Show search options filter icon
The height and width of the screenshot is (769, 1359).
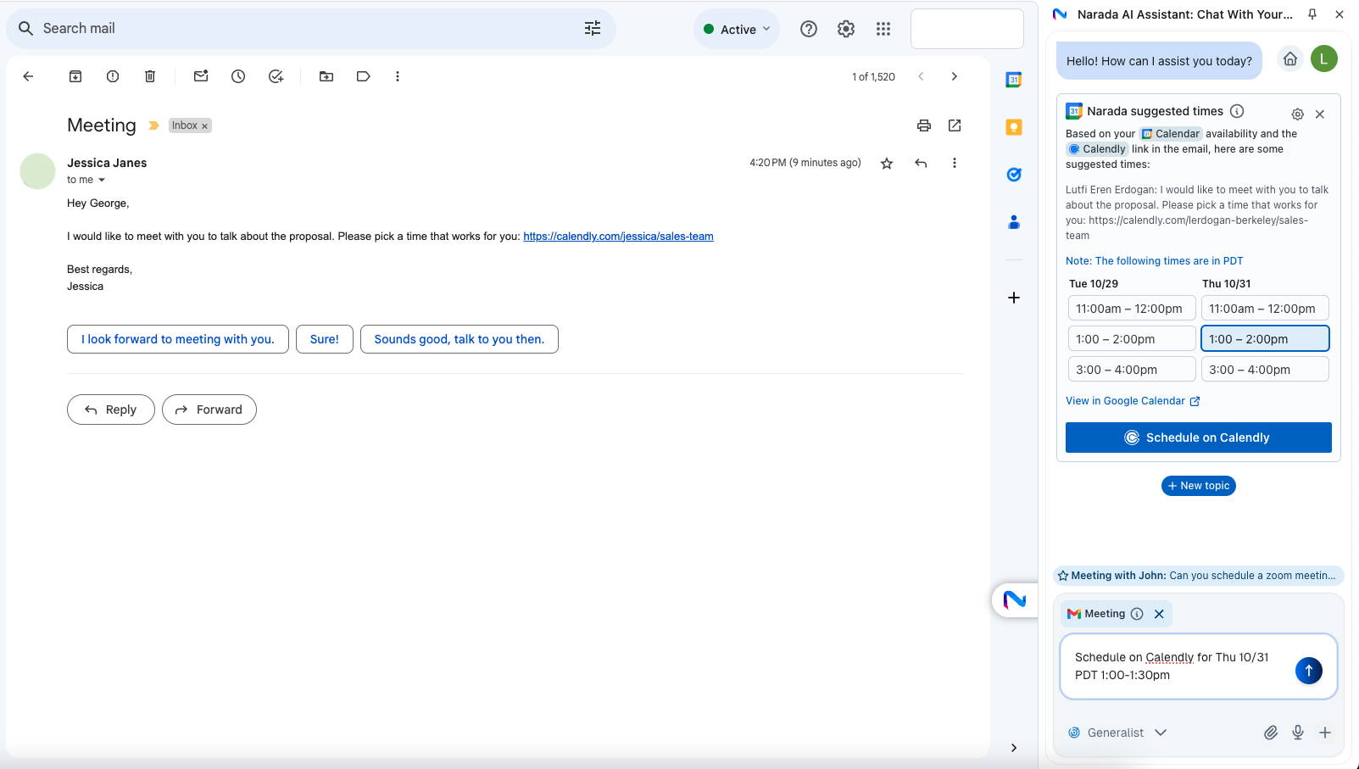[x=593, y=28]
